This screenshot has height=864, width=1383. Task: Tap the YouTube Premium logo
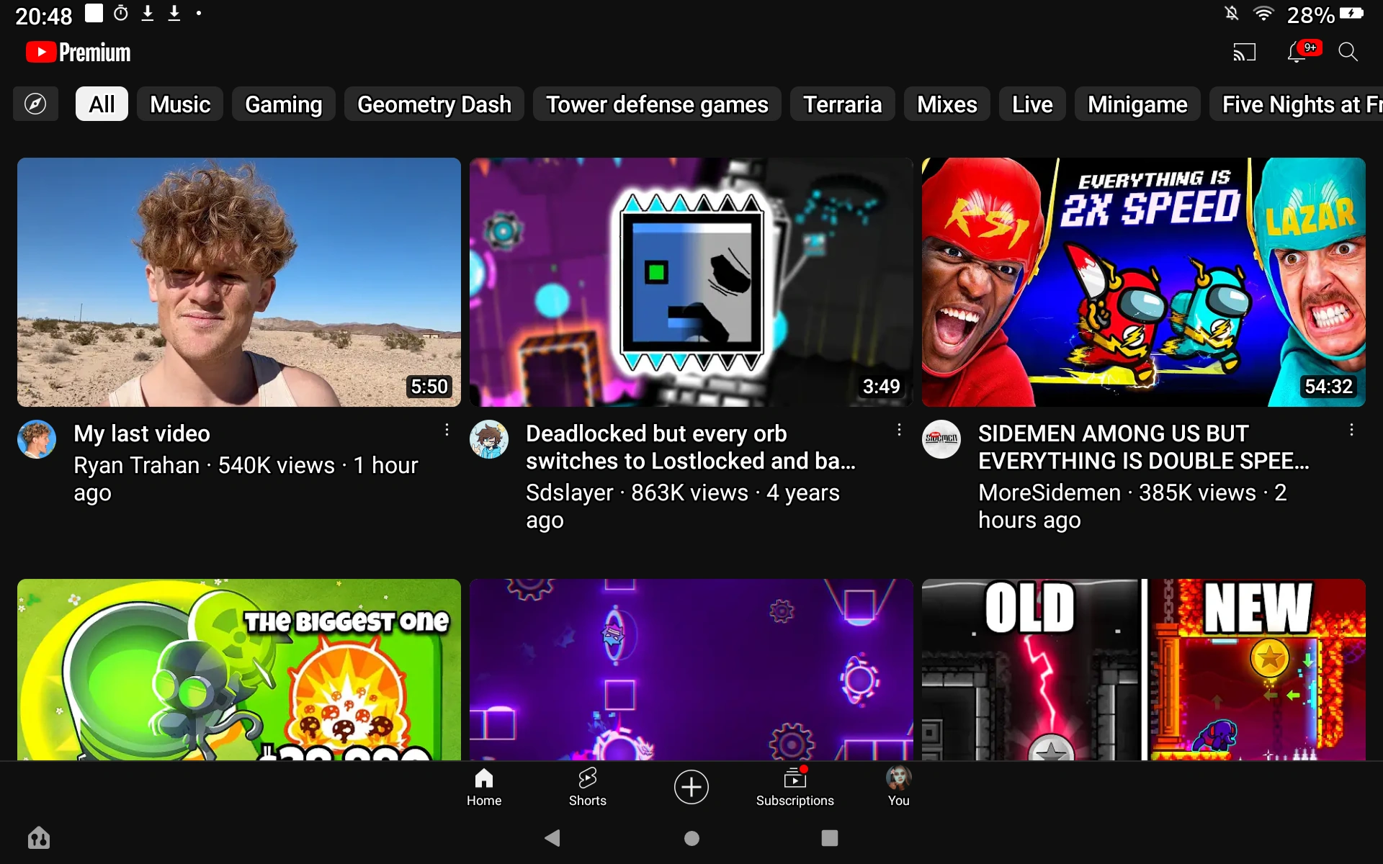(79, 53)
